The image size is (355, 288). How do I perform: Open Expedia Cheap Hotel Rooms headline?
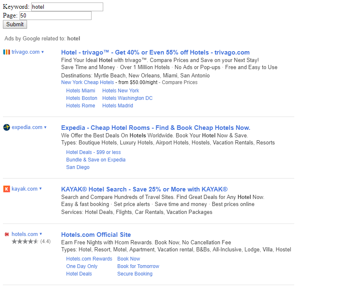pos(156,128)
